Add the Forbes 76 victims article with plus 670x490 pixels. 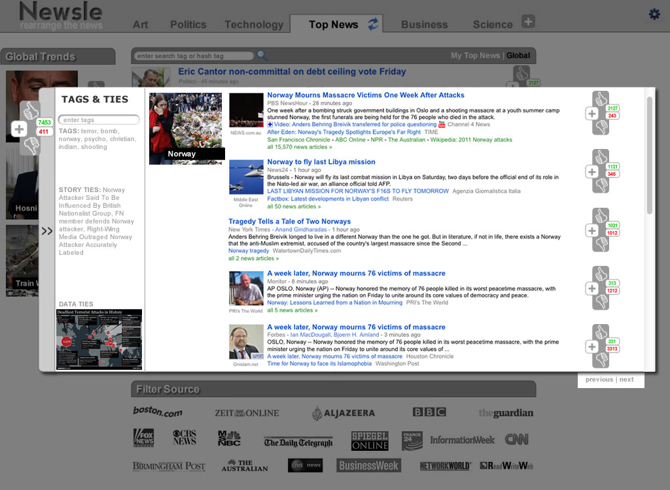click(x=591, y=346)
